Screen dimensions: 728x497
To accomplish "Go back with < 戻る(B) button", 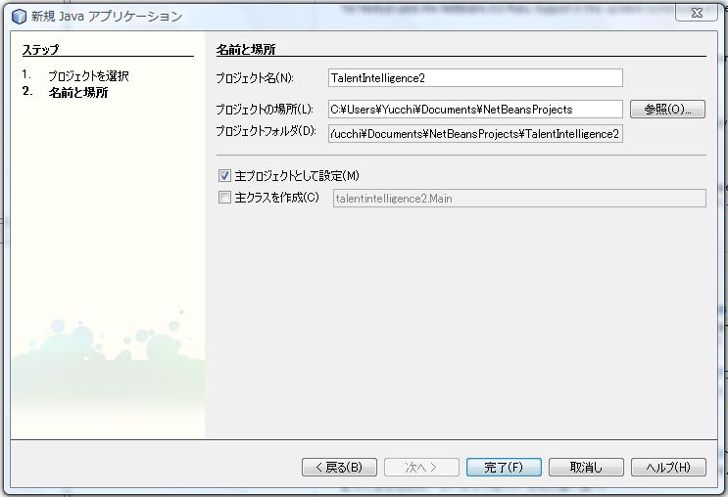I will click(x=339, y=468).
